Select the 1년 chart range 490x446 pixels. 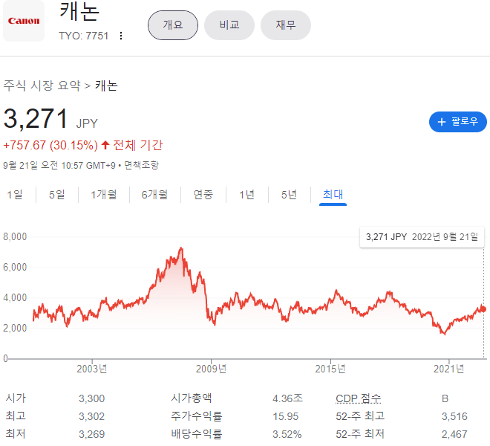point(247,195)
